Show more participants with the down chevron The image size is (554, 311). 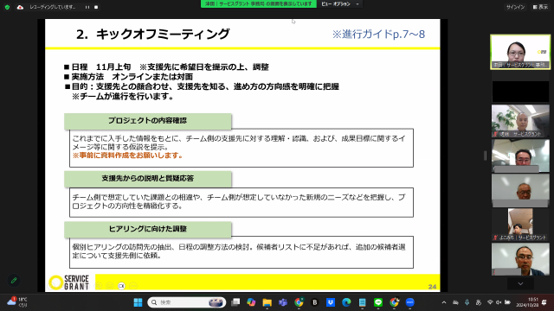(x=520, y=283)
